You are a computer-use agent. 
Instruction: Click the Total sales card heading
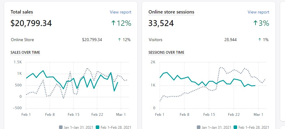point(22,12)
